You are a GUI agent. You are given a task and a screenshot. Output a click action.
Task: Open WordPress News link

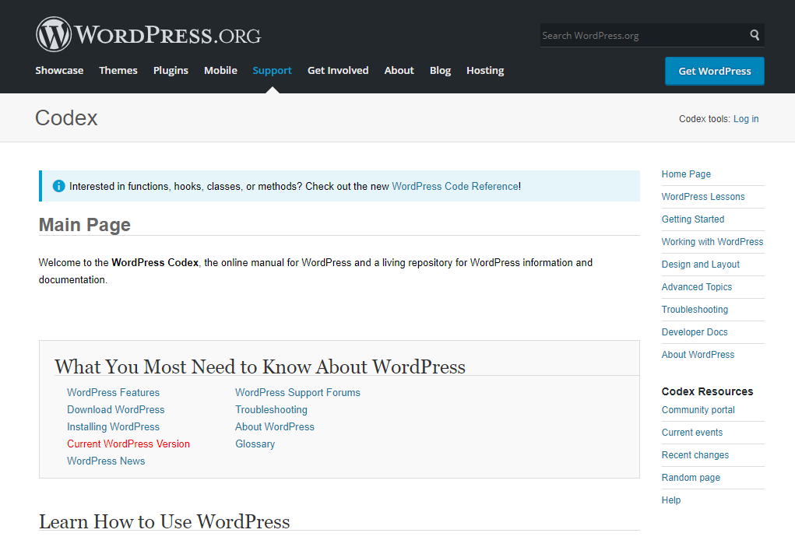coord(106,461)
